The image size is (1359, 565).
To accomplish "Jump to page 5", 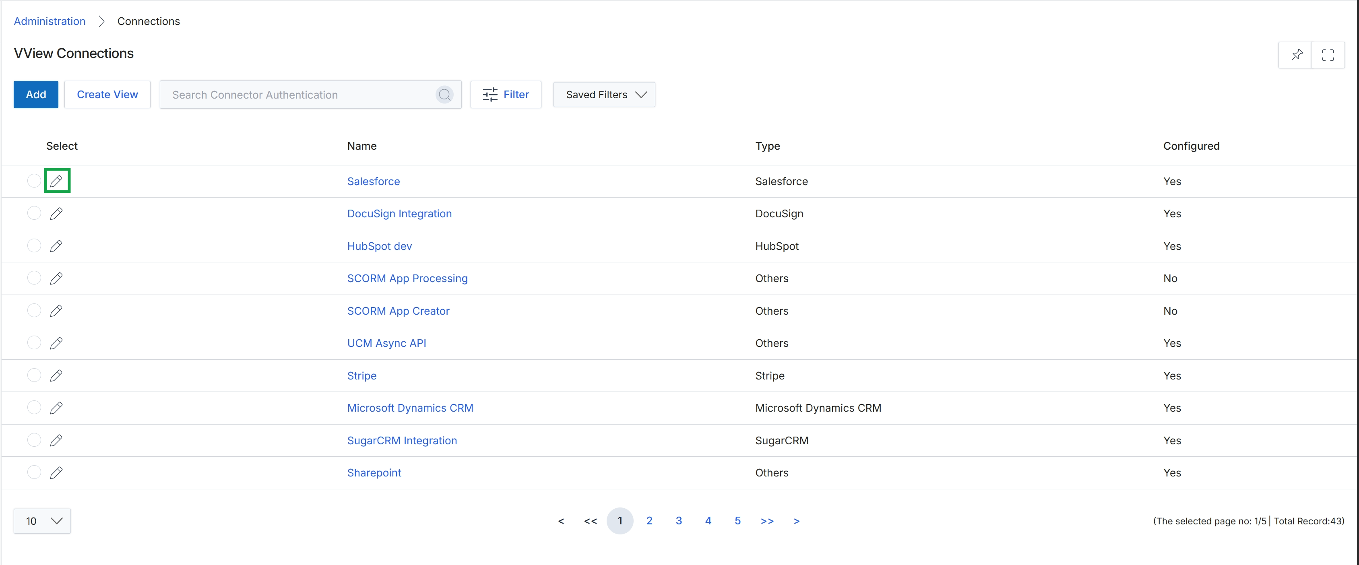I will pyautogui.click(x=737, y=521).
